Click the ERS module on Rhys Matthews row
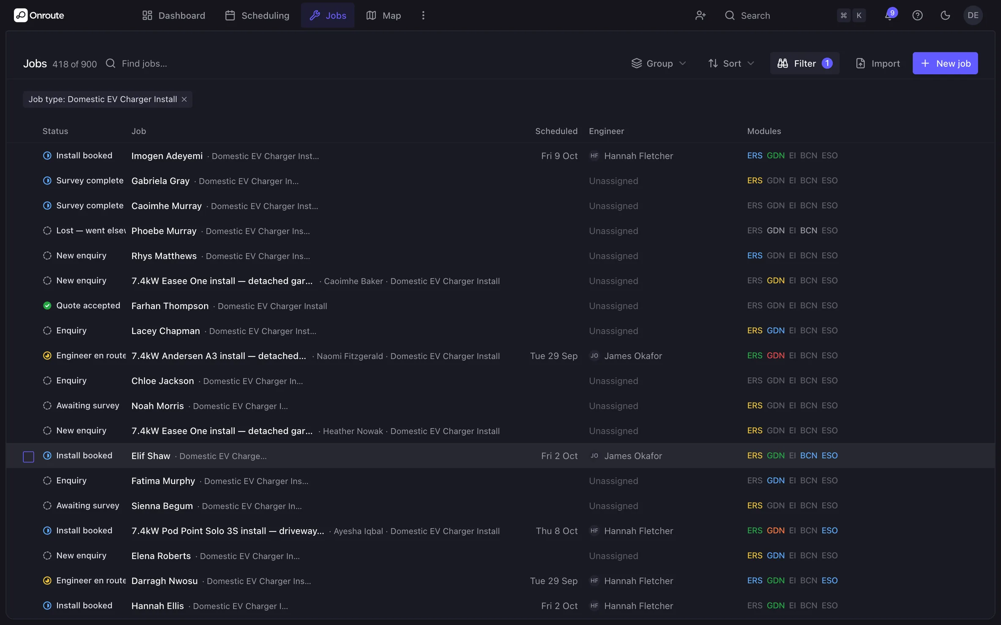 [755, 255]
